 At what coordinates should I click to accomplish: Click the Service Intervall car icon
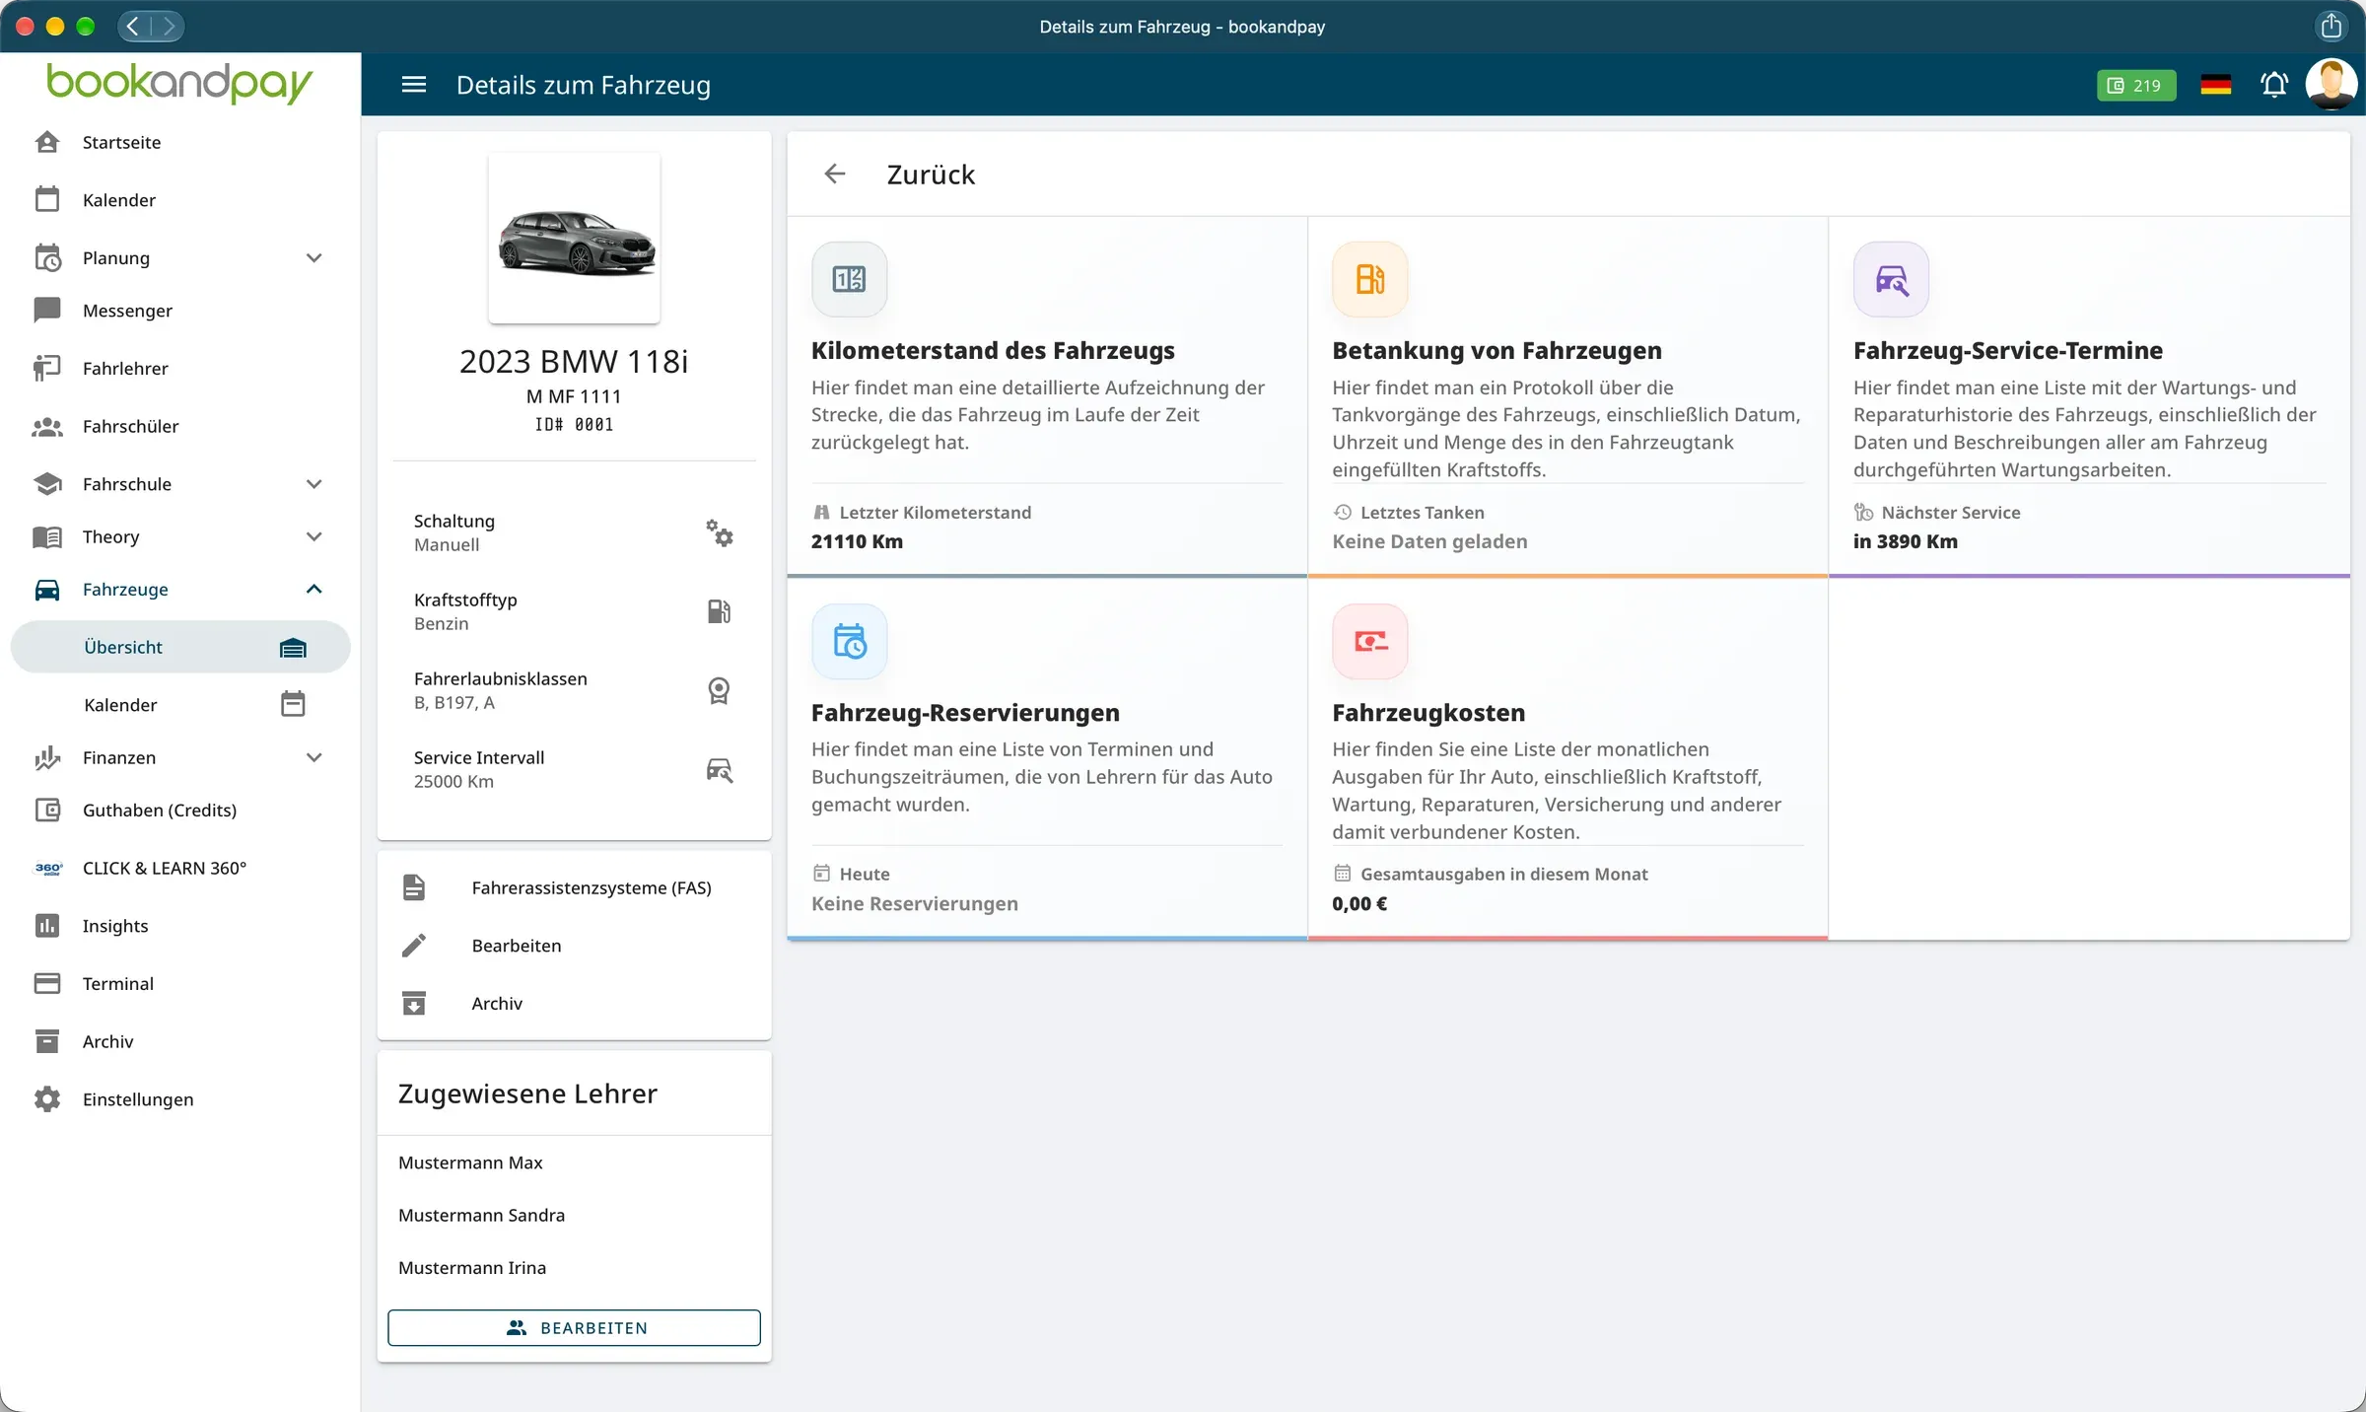pyautogui.click(x=720, y=769)
